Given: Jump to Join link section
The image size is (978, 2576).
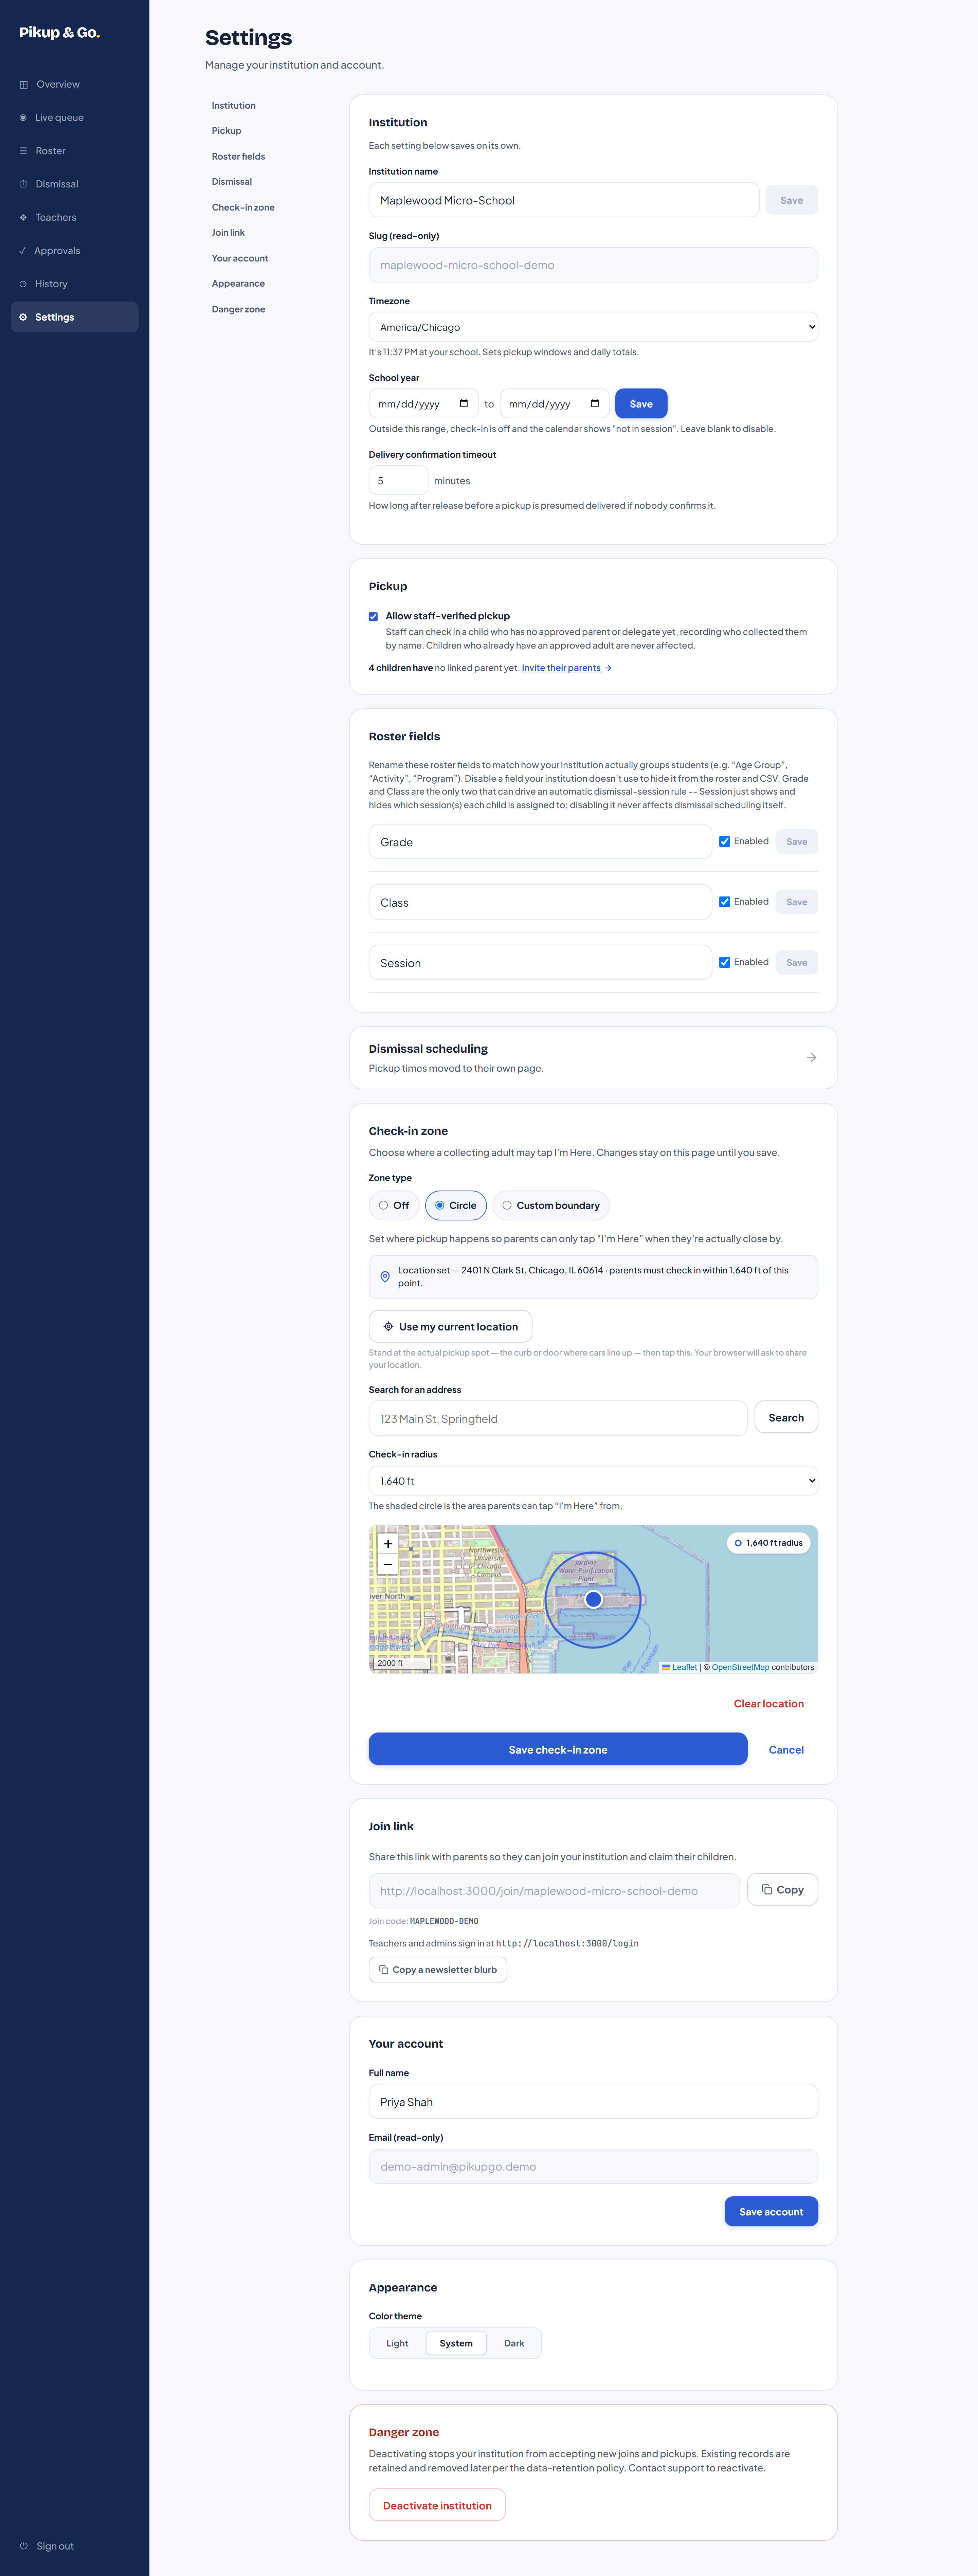Looking at the screenshot, I should [228, 233].
